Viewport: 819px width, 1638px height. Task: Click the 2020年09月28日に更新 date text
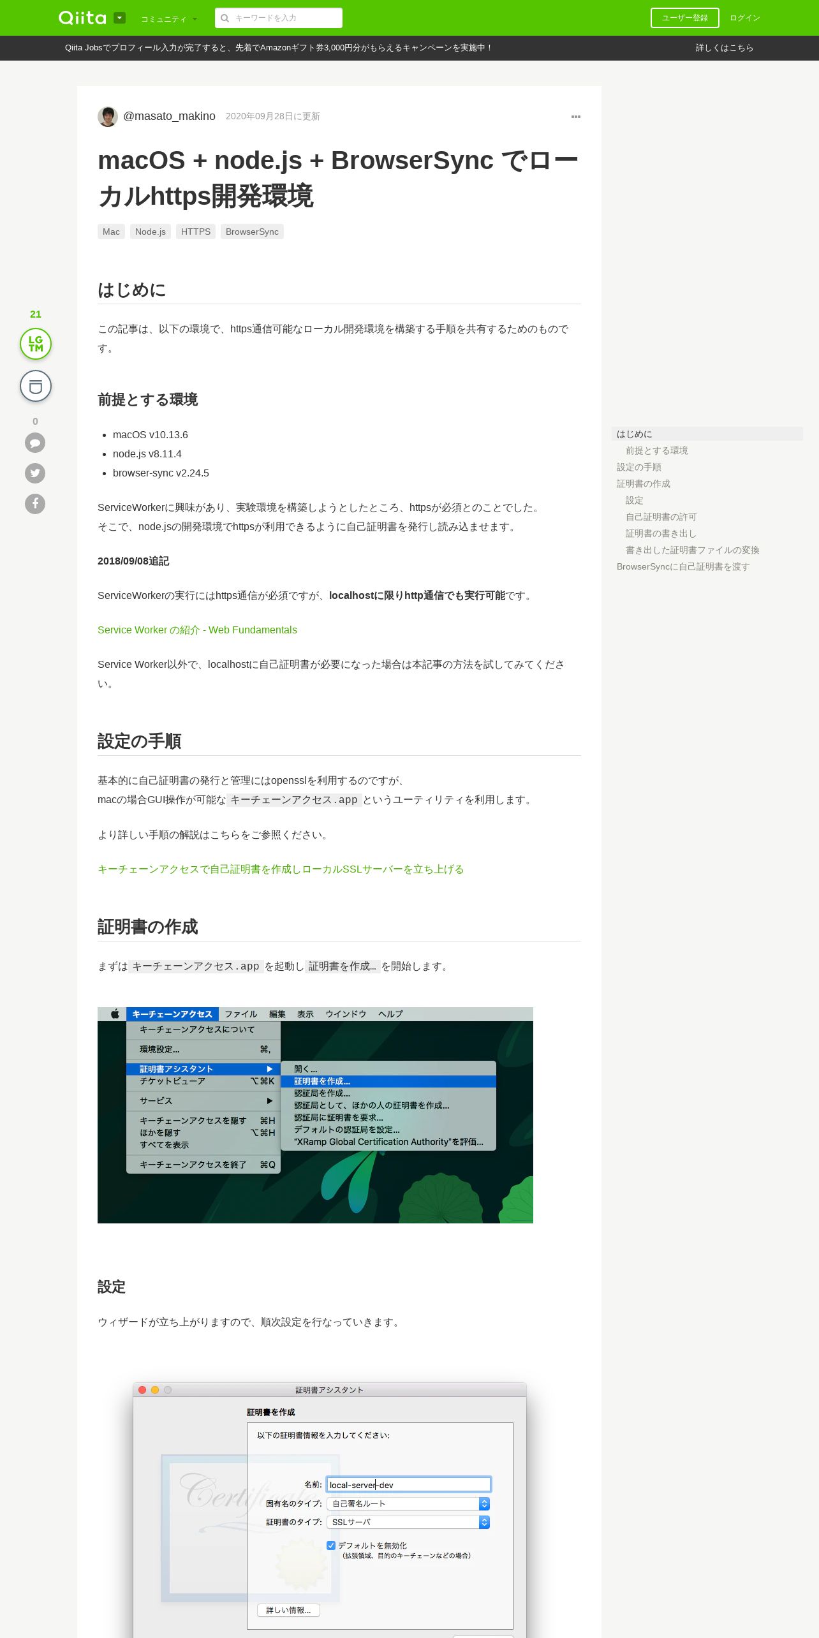point(272,116)
